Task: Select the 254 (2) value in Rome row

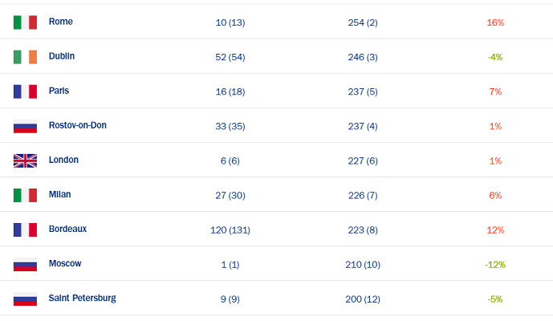Action: [363, 22]
